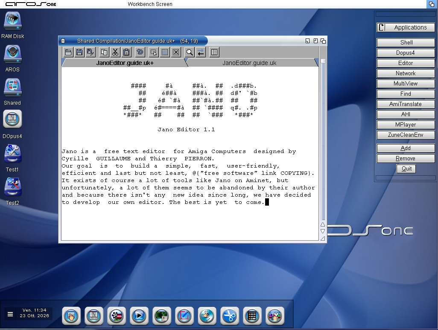438x330 pixels.
Task: Launch the media player dock icon with play arrow
Action: pyautogui.click(x=139, y=316)
